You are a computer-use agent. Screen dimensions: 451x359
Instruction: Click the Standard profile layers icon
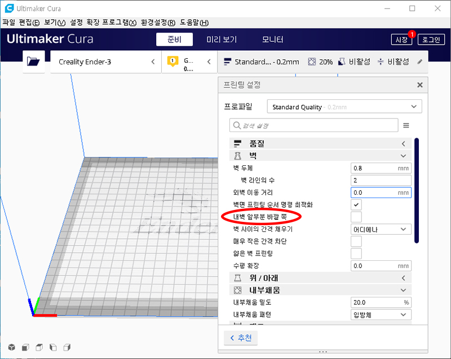pyautogui.click(x=227, y=62)
